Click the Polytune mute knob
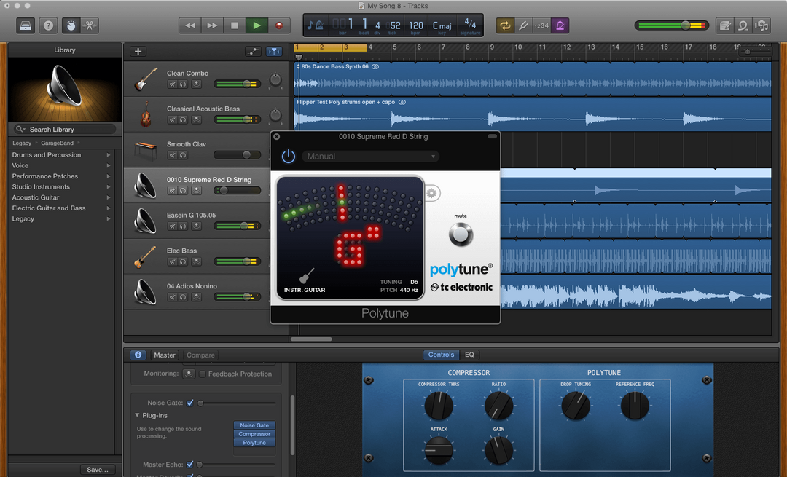Image resolution: width=787 pixels, height=477 pixels. click(x=461, y=234)
